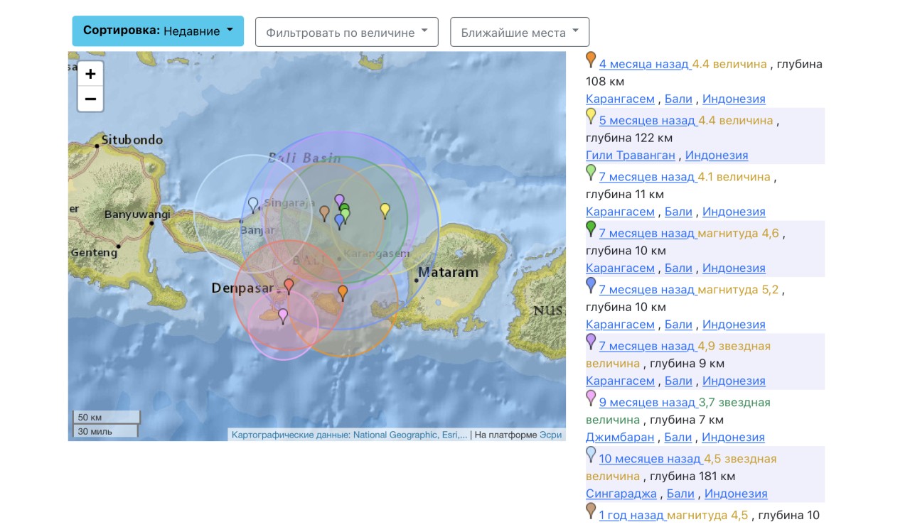Click Индонезия link in Гили Траванган entry
The image size is (910, 527).
[x=717, y=155]
